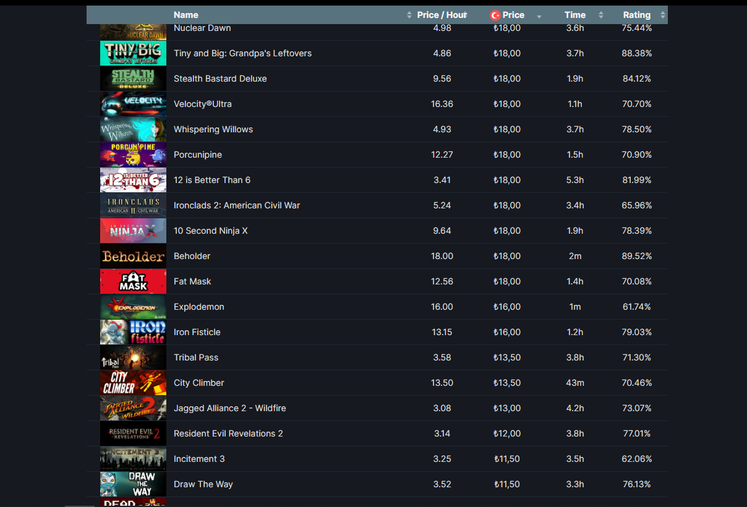Viewport: 747px width, 507px height.
Task: Open Porcunipine cover image
Action: point(133,155)
